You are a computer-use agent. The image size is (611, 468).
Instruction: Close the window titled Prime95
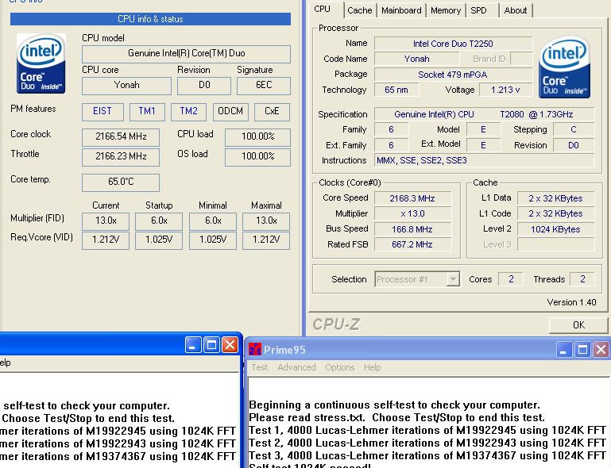(x=601, y=350)
